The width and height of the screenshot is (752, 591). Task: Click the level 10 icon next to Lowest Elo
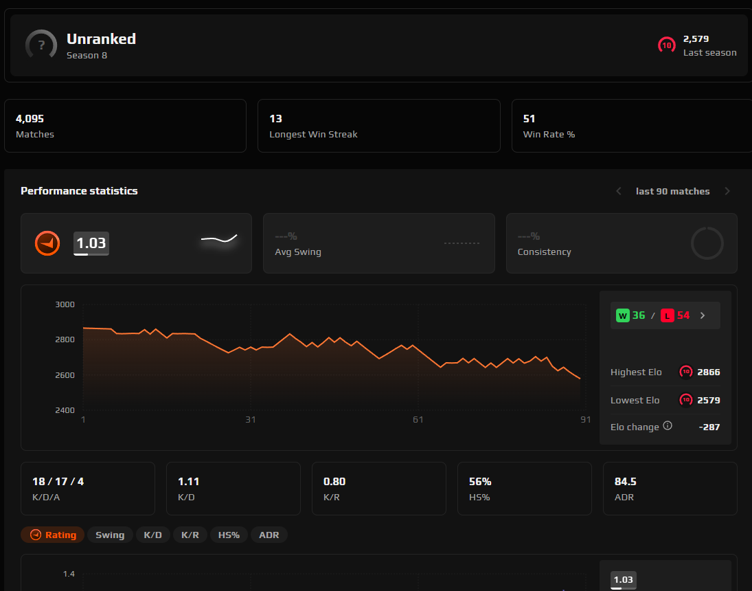coord(686,400)
